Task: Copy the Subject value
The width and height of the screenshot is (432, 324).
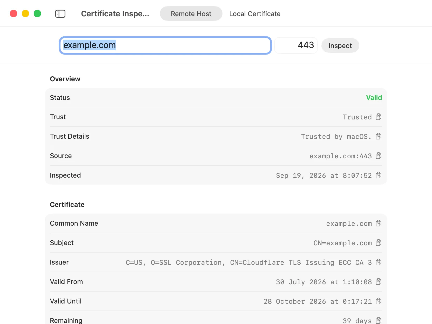Action: 379,243
